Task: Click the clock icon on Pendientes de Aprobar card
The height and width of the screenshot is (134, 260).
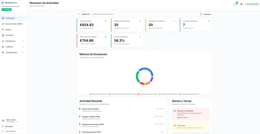Action: 174,21
